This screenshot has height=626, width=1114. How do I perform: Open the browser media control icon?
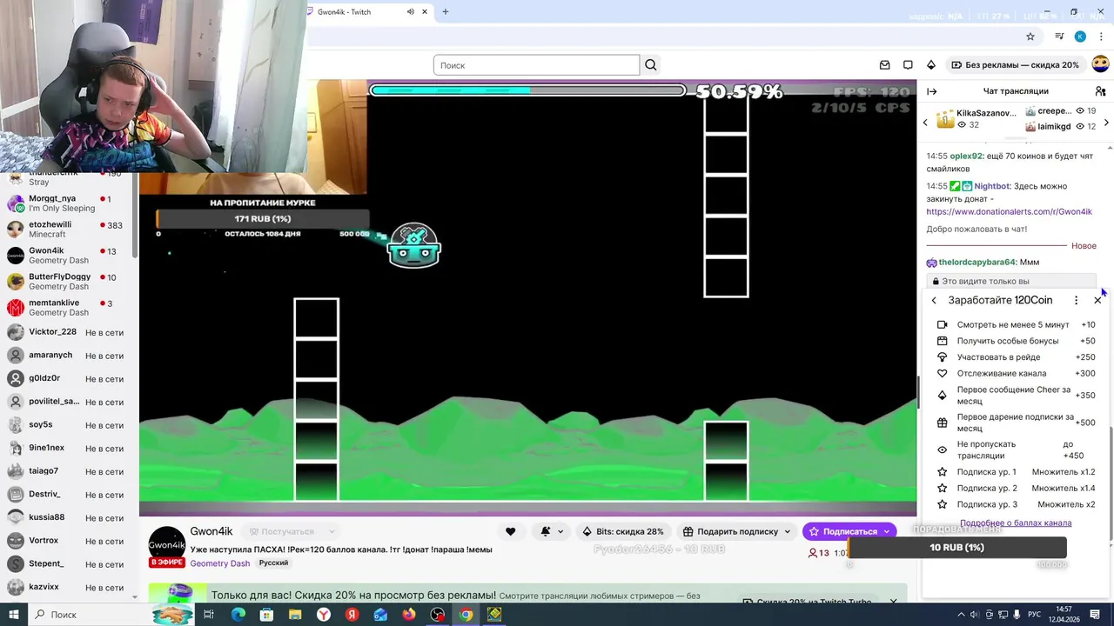pos(1059,37)
